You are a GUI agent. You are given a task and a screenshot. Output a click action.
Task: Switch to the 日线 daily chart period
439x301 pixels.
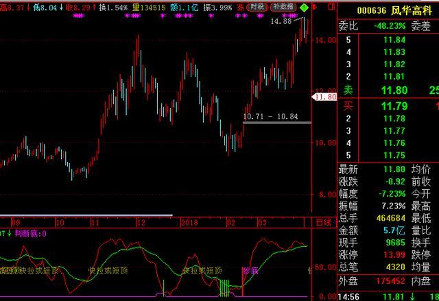pos(322,222)
